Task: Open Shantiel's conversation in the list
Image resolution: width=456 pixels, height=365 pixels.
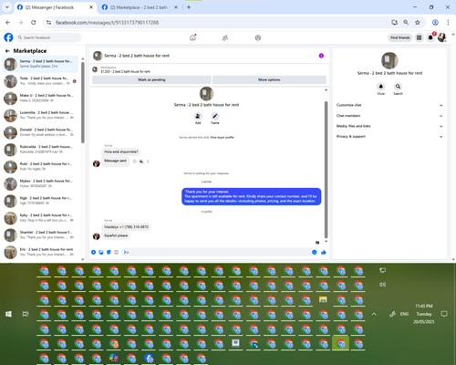Action: [x=40, y=235]
